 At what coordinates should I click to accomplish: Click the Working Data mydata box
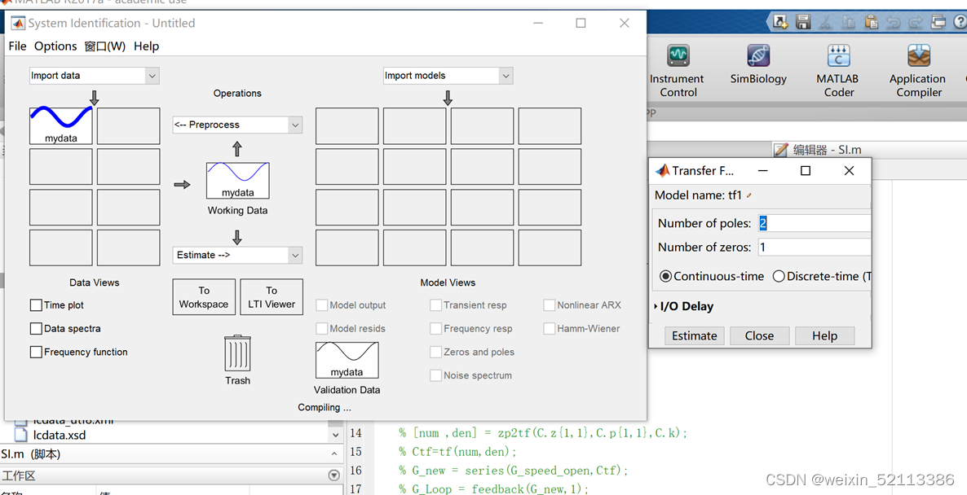click(x=237, y=181)
